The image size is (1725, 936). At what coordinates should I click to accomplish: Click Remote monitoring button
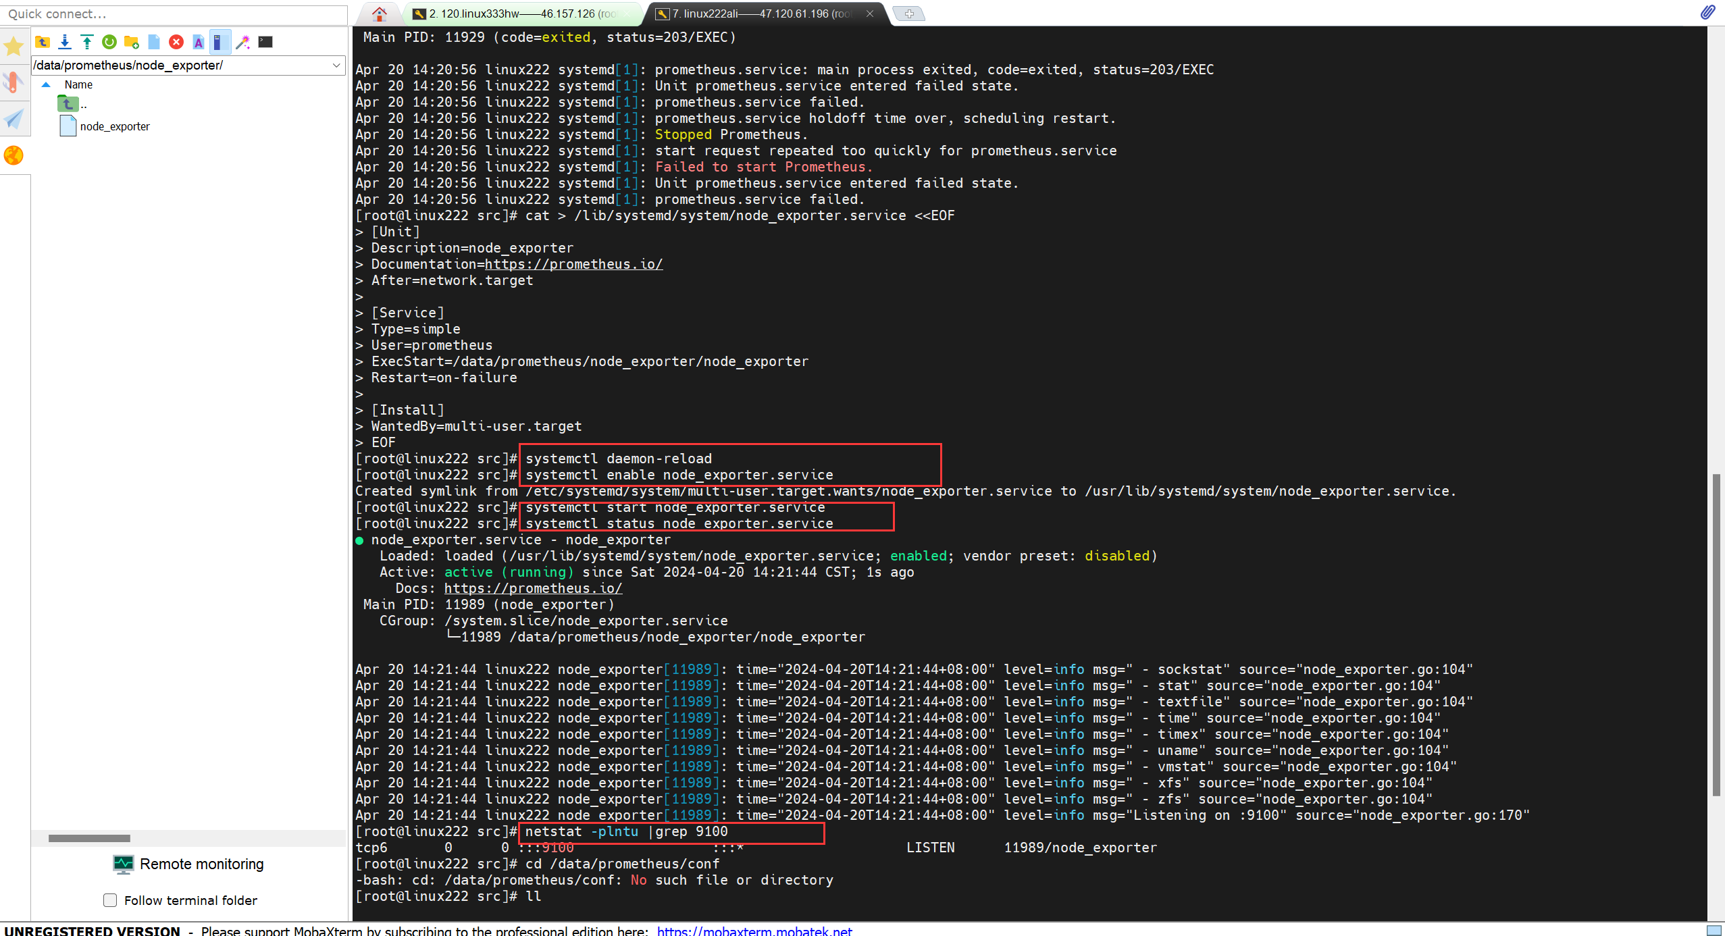pos(189,864)
